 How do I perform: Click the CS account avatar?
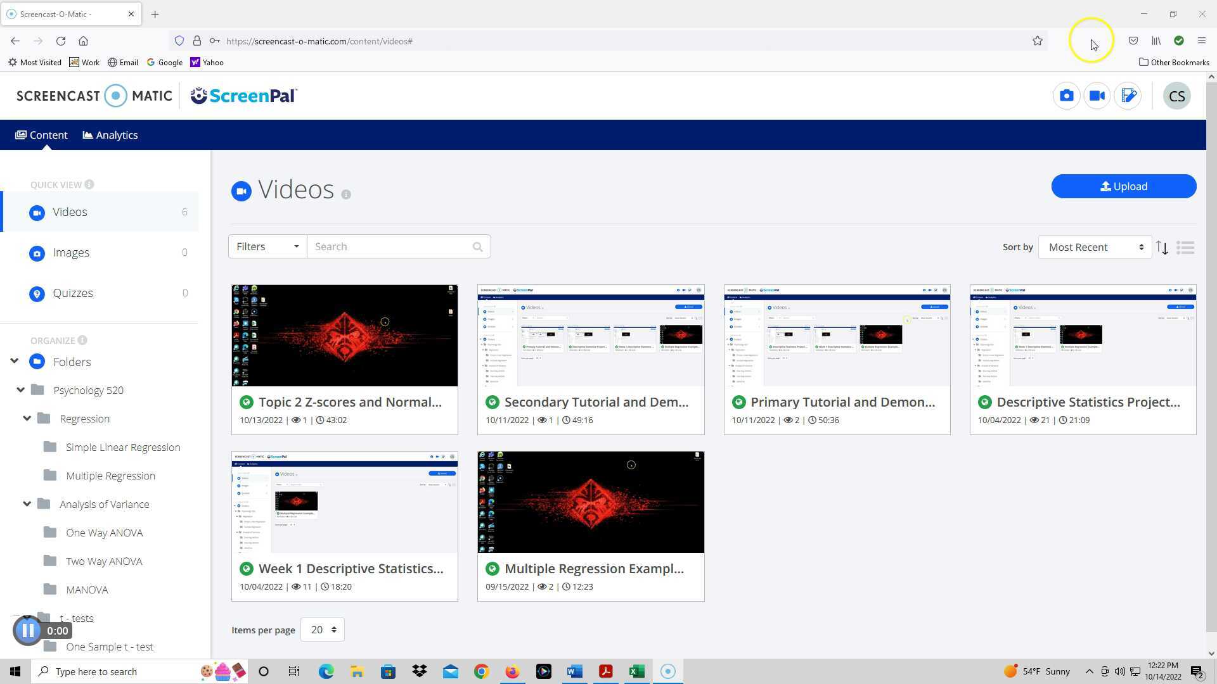(1176, 96)
